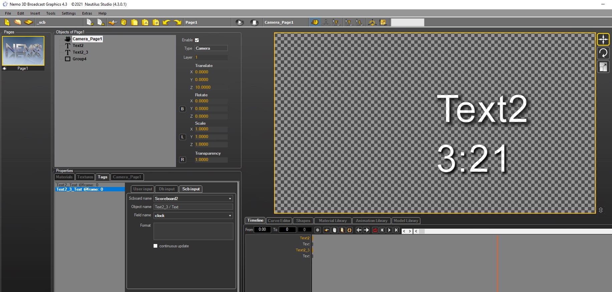Switch to the Curve Editor tab
The image size is (612, 292).
point(279,221)
